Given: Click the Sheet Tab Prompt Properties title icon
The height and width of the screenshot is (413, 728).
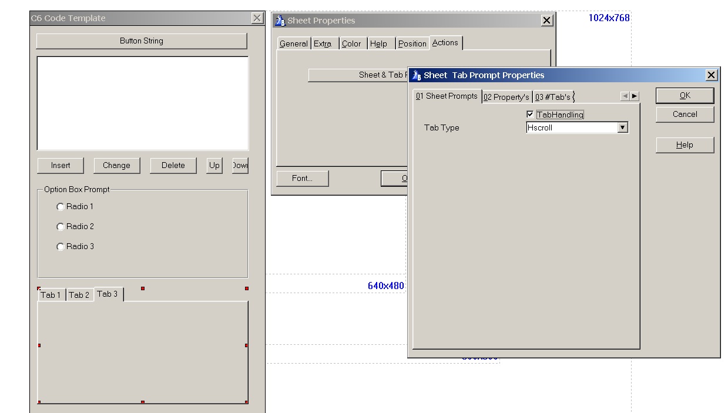Looking at the screenshot, I should pos(417,75).
